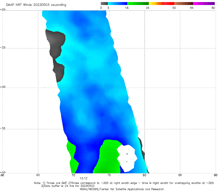
Task: Click the red segment of the color bar
Action: click(x=169, y=4)
